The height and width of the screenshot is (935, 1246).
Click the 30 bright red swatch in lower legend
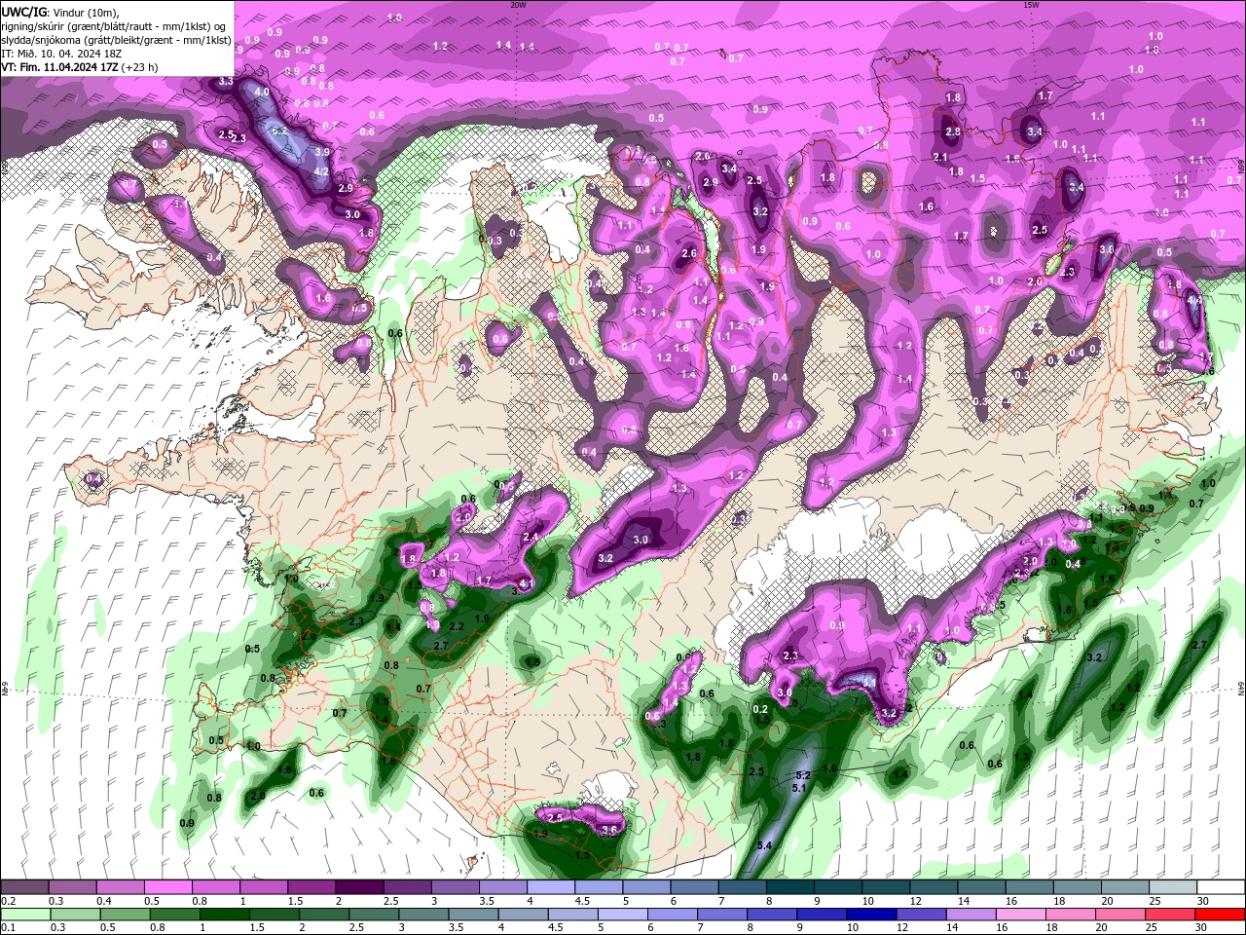pos(1219,915)
